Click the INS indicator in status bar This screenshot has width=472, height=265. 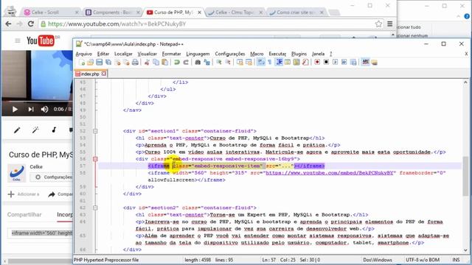click(x=456, y=260)
